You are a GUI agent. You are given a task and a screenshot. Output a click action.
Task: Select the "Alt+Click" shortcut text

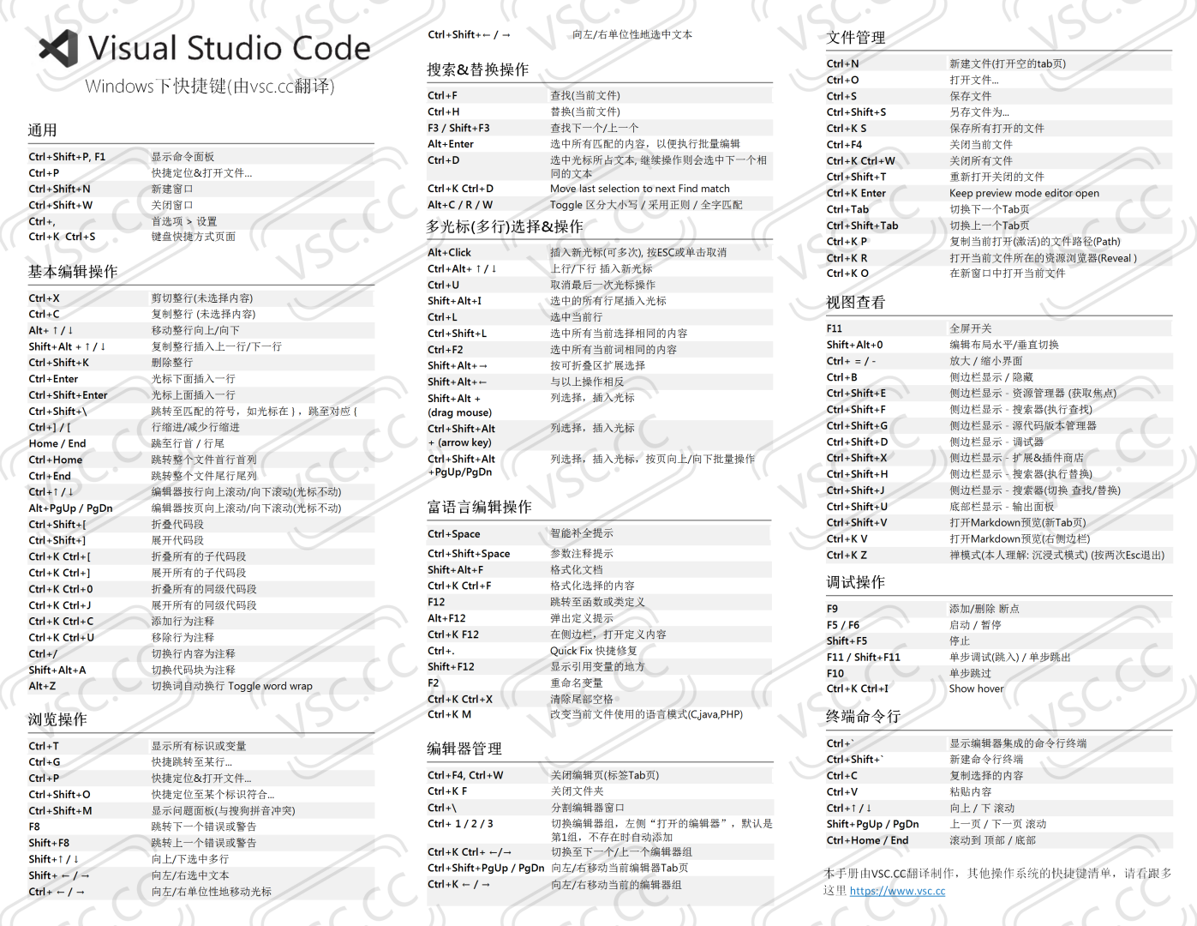(450, 253)
